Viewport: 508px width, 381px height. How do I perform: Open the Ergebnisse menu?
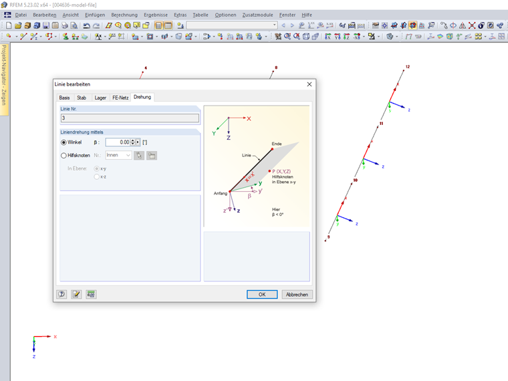[156, 15]
